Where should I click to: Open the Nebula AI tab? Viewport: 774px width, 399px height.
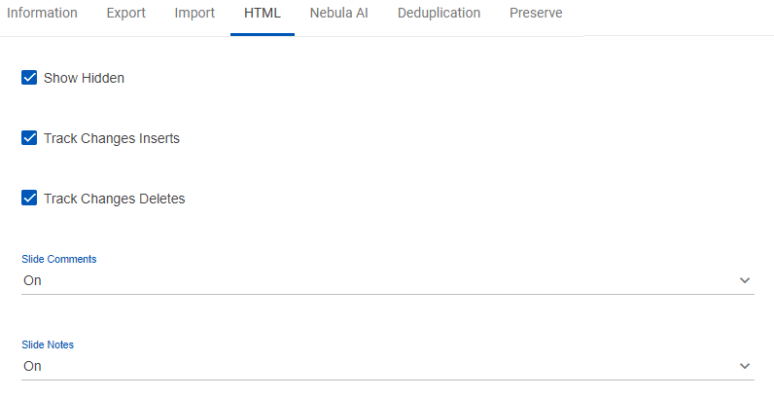click(x=338, y=14)
